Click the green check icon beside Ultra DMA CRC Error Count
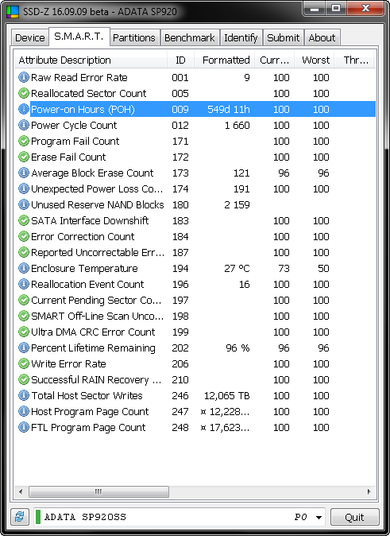Image resolution: width=390 pixels, height=536 pixels. [x=24, y=332]
